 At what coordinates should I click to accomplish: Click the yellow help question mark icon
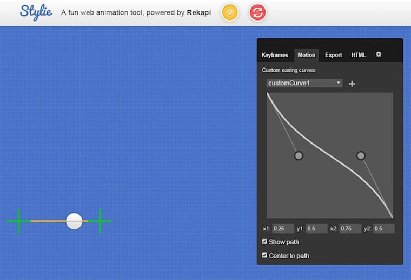[230, 13]
